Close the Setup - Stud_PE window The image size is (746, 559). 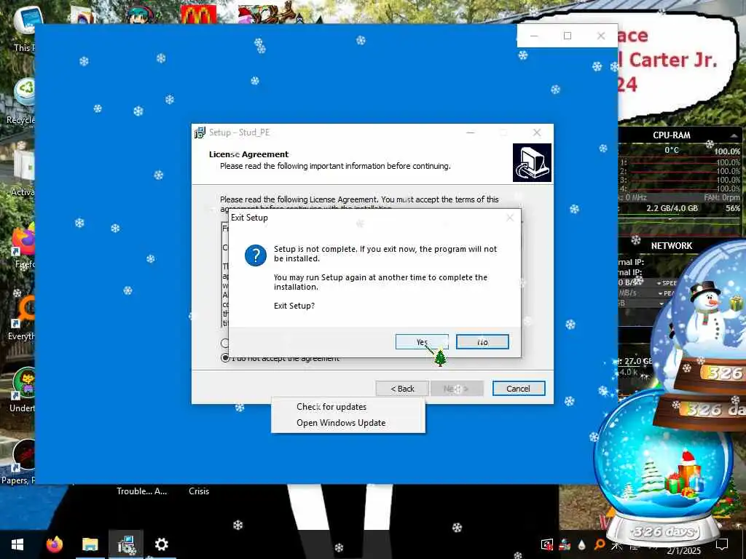pyautogui.click(x=537, y=132)
